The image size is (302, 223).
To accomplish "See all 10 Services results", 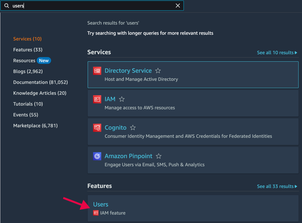I will (x=277, y=53).
